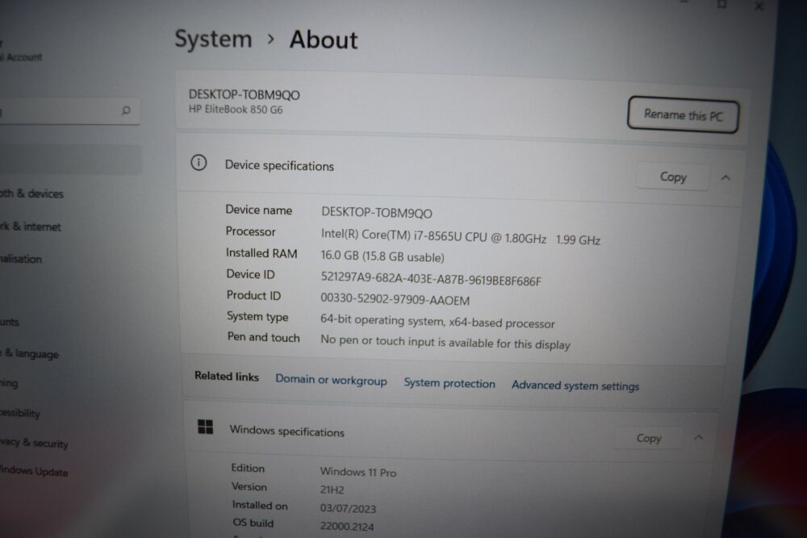The image size is (807, 538).
Task: Open Bluetooth & devices in the sidebar
Action: [32, 194]
